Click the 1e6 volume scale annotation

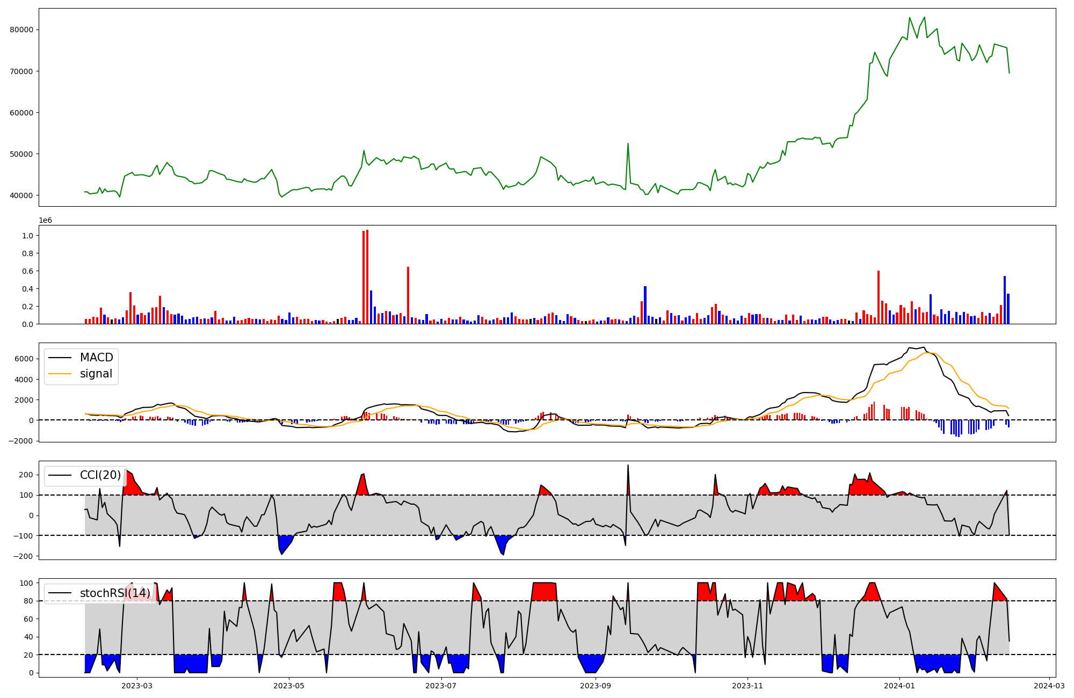coord(45,221)
